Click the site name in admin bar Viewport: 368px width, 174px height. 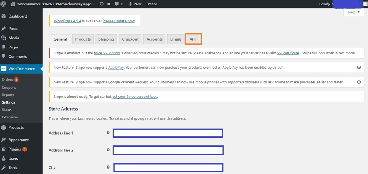point(56,4)
